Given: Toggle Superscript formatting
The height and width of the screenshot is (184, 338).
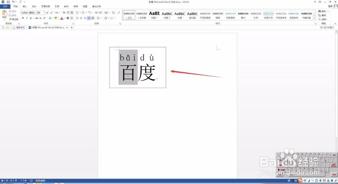Looking at the screenshot, I should pos(44,18).
